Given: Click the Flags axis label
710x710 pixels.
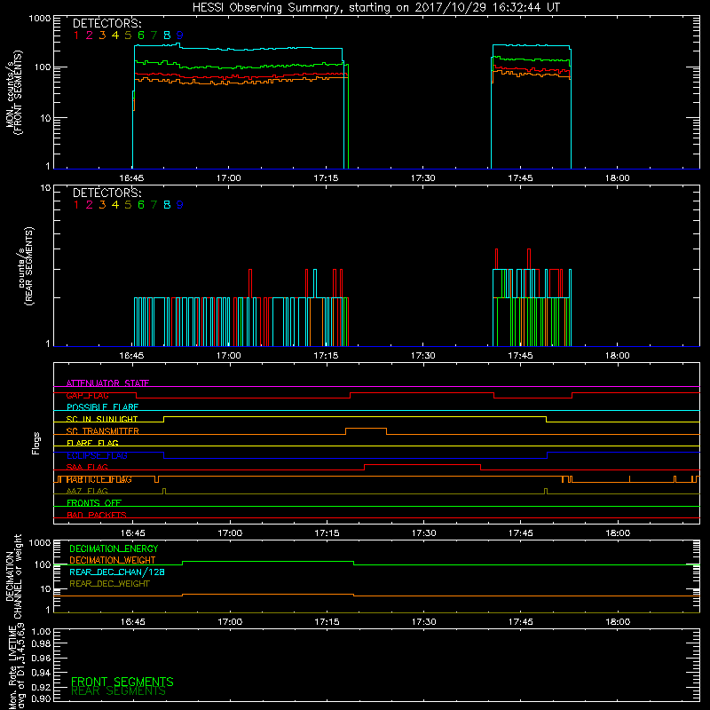Looking at the screenshot, I should pyautogui.click(x=36, y=443).
